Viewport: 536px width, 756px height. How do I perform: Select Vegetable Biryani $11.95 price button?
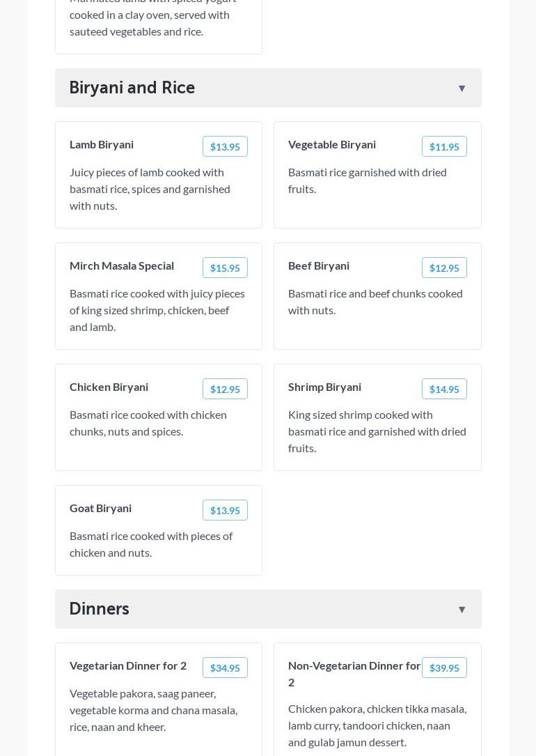pyautogui.click(x=444, y=146)
